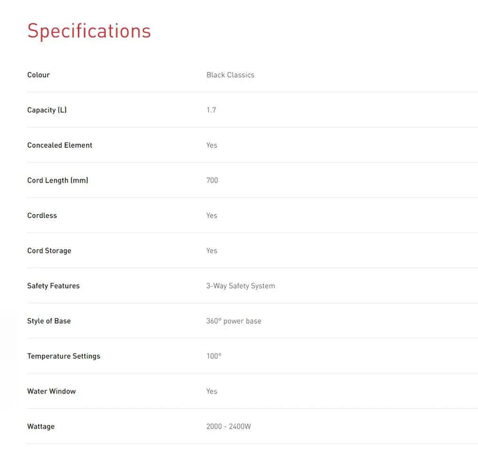The width and height of the screenshot is (478, 450).
Task: Click the Colour label
Action: pos(39,75)
